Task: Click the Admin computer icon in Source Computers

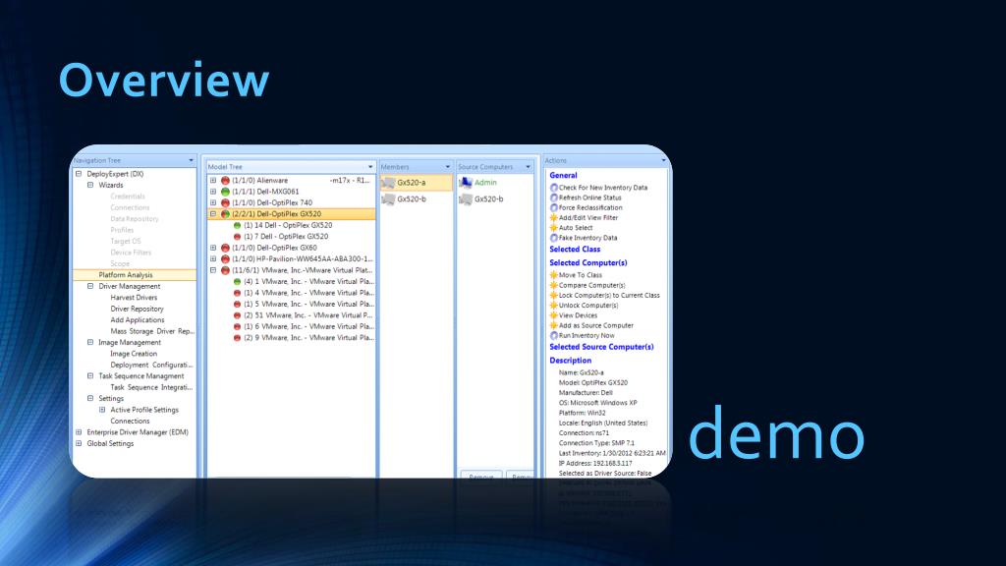Action: click(x=466, y=183)
